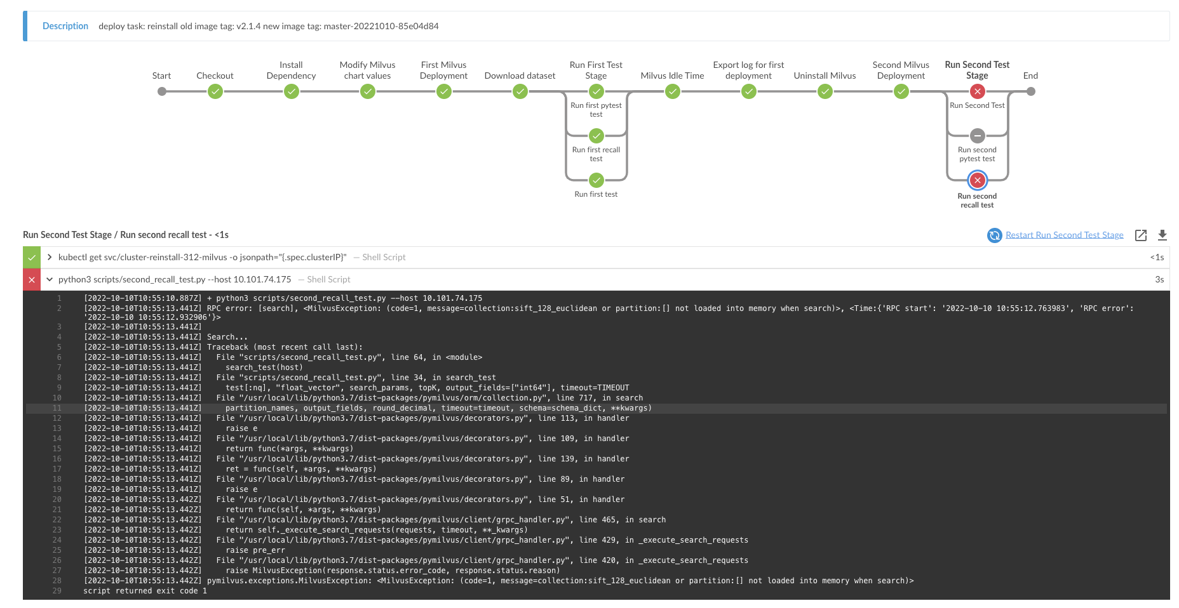Select the green checkmark on the Checkout stage

tap(215, 91)
